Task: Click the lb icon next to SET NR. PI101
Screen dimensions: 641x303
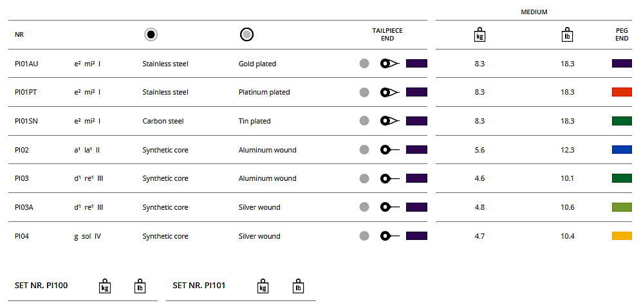Action: [297, 286]
